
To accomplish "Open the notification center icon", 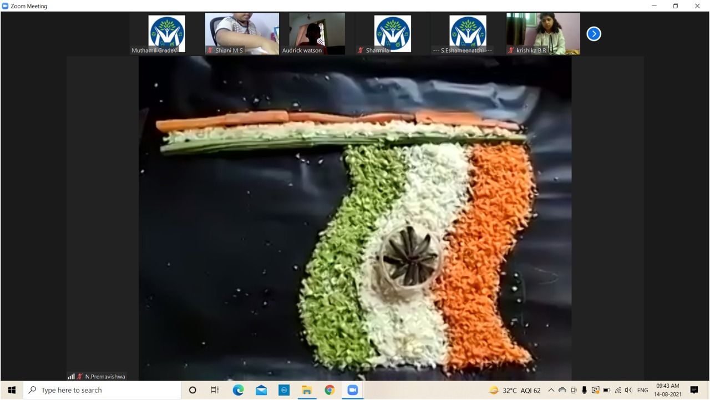I will [x=694, y=390].
